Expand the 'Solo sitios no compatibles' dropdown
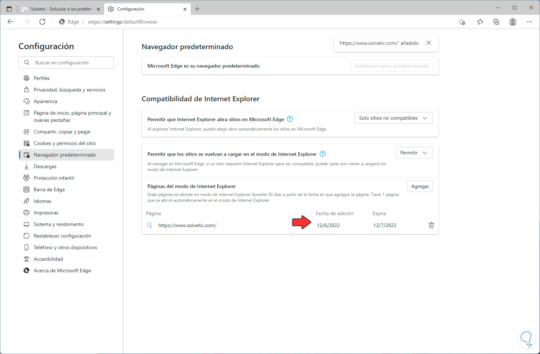This screenshot has width=540, height=354. [x=393, y=118]
